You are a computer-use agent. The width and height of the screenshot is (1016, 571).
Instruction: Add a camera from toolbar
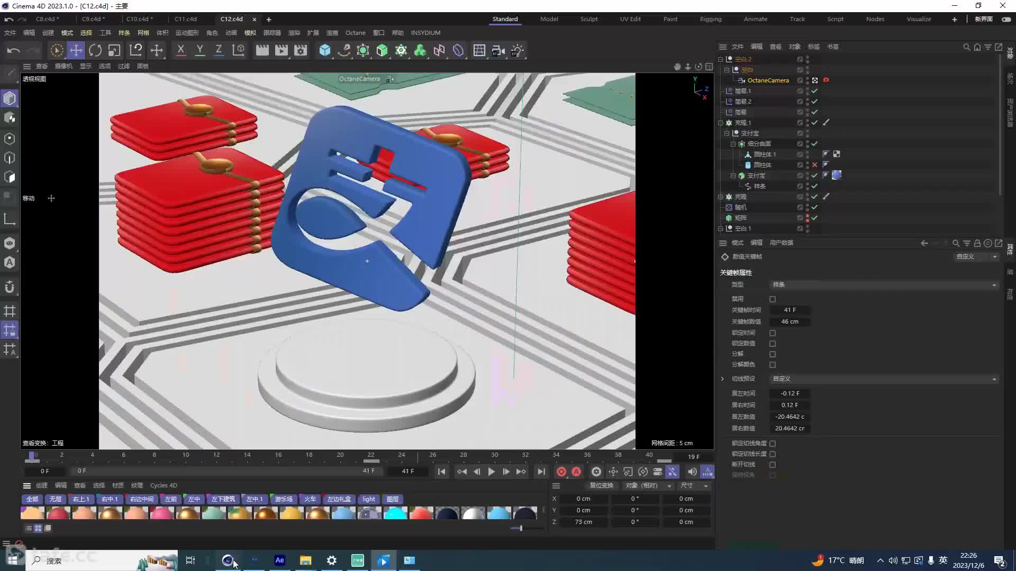click(498, 50)
